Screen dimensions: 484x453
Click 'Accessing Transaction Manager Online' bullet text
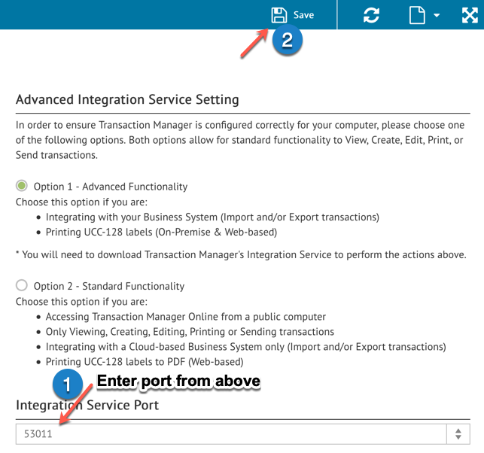pos(186,317)
